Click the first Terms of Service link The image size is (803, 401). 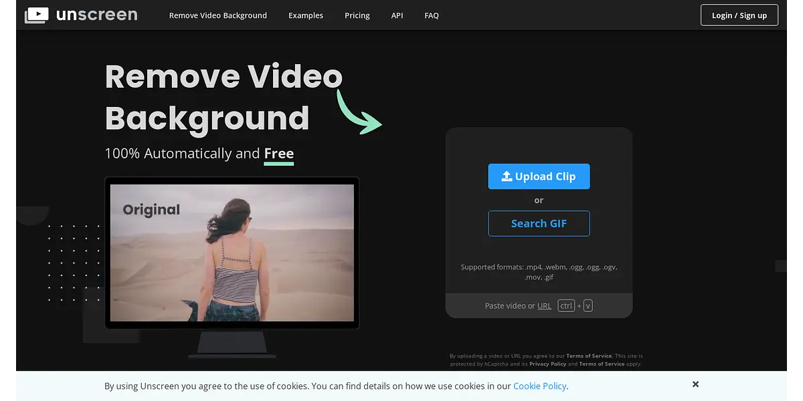pyautogui.click(x=589, y=356)
